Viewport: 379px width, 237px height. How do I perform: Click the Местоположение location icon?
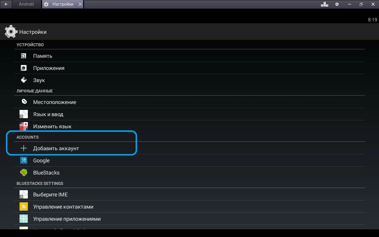click(24, 102)
